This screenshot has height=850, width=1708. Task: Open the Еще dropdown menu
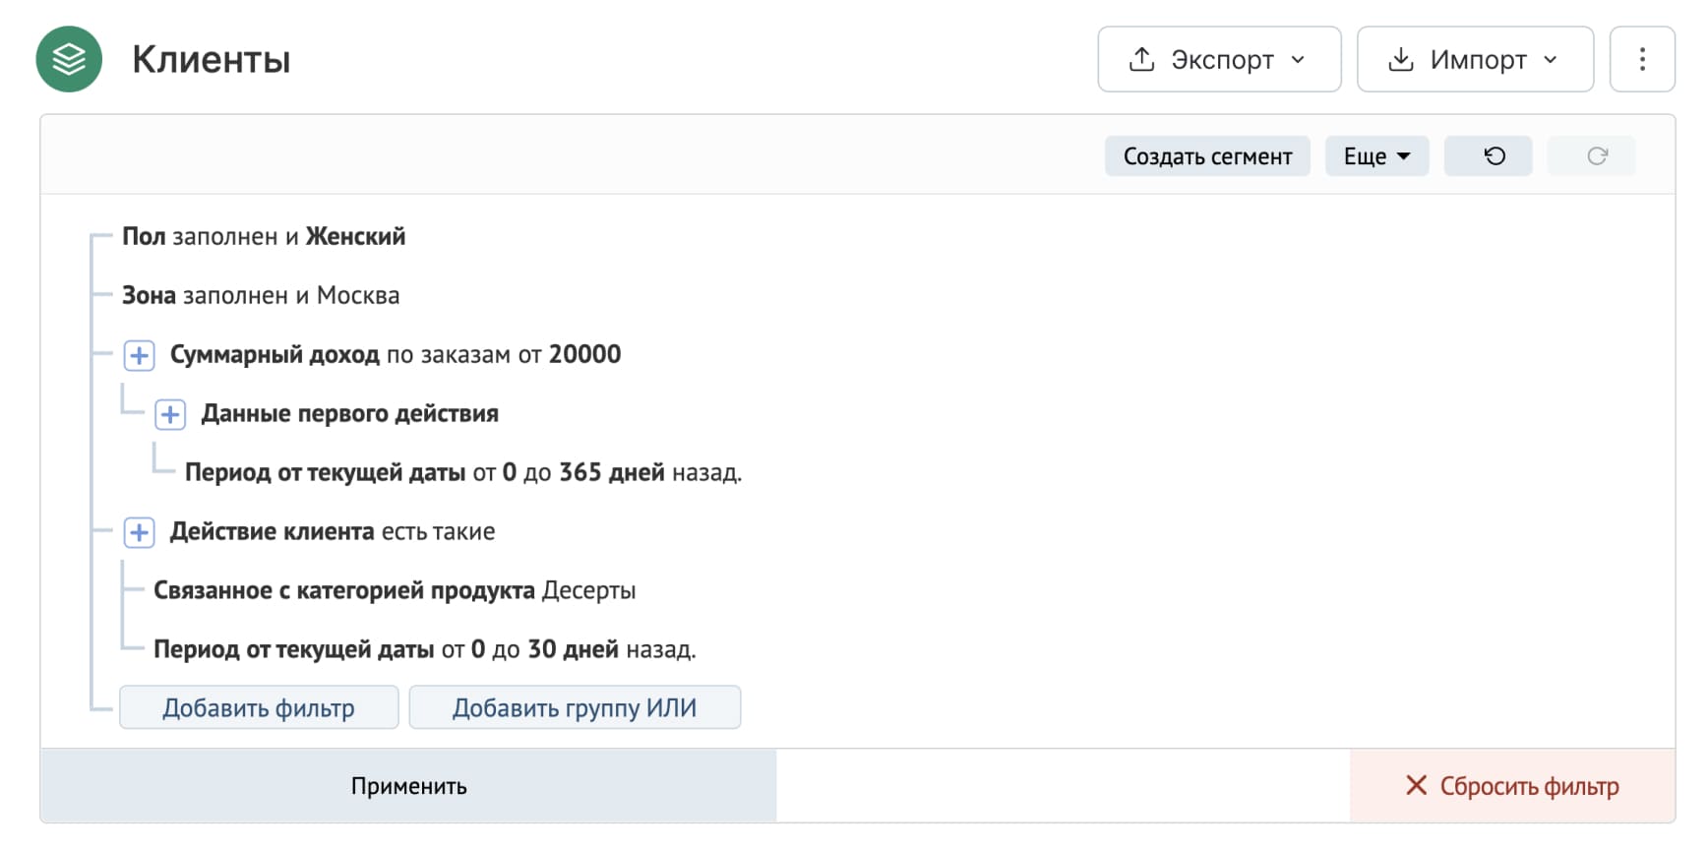[x=1375, y=156]
